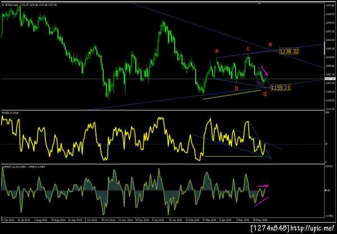Image resolution: width=337 pixels, height=234 pixels.
Task: Click the 1262.53 price axis value
Action: click(330, 40)
